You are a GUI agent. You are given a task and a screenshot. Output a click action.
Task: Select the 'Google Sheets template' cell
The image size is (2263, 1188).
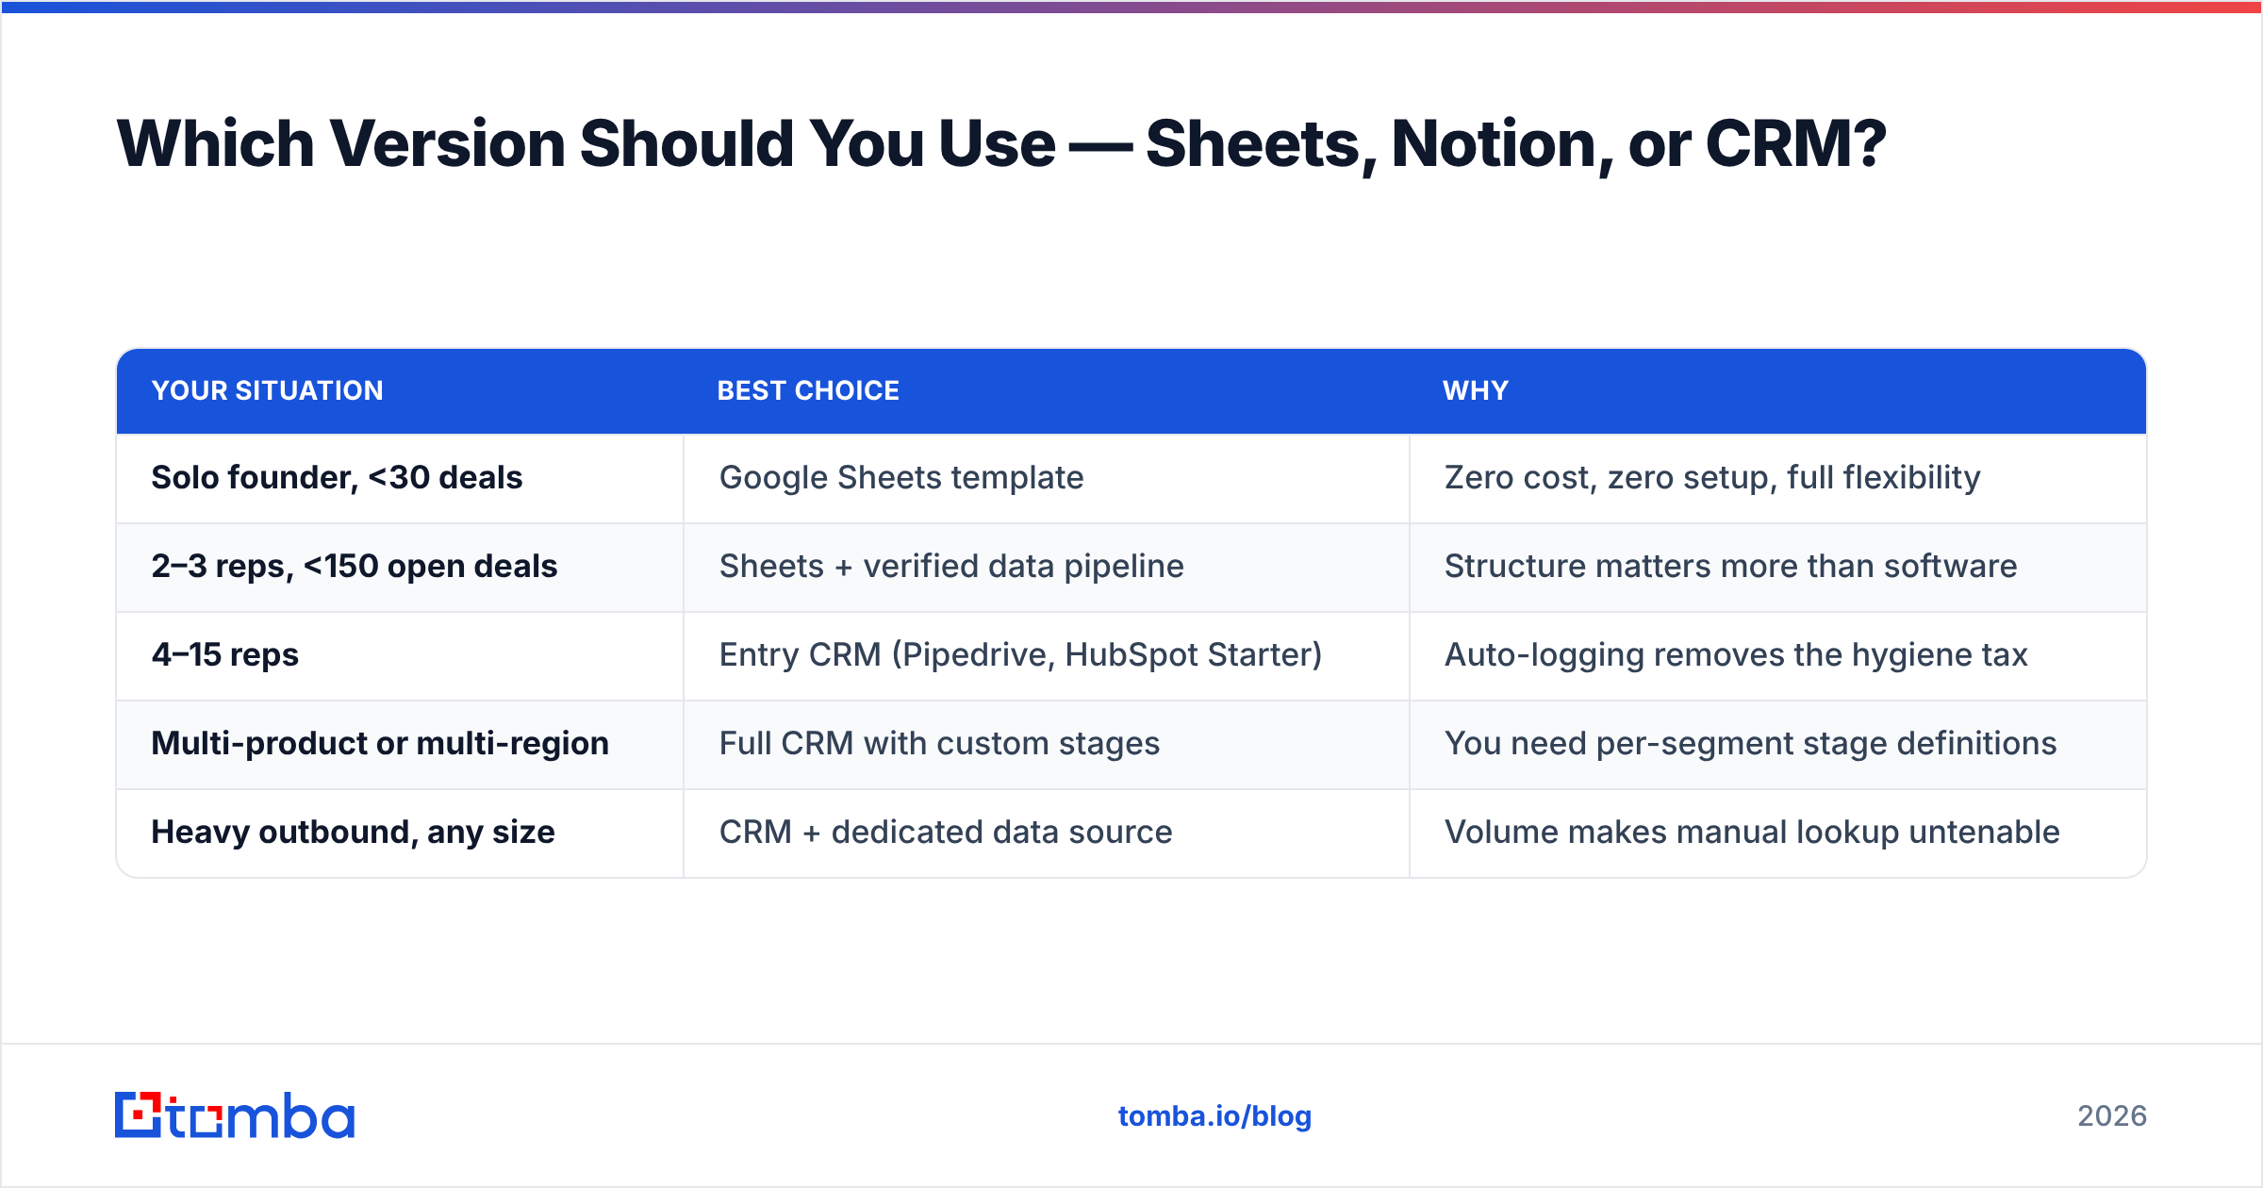coord(1047,478)
